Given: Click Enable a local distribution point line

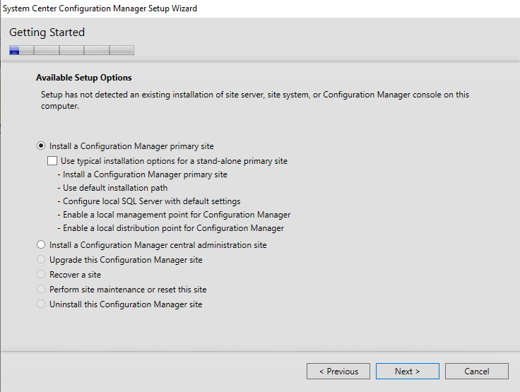Looking at the screenshot, I should coord(170,228).
